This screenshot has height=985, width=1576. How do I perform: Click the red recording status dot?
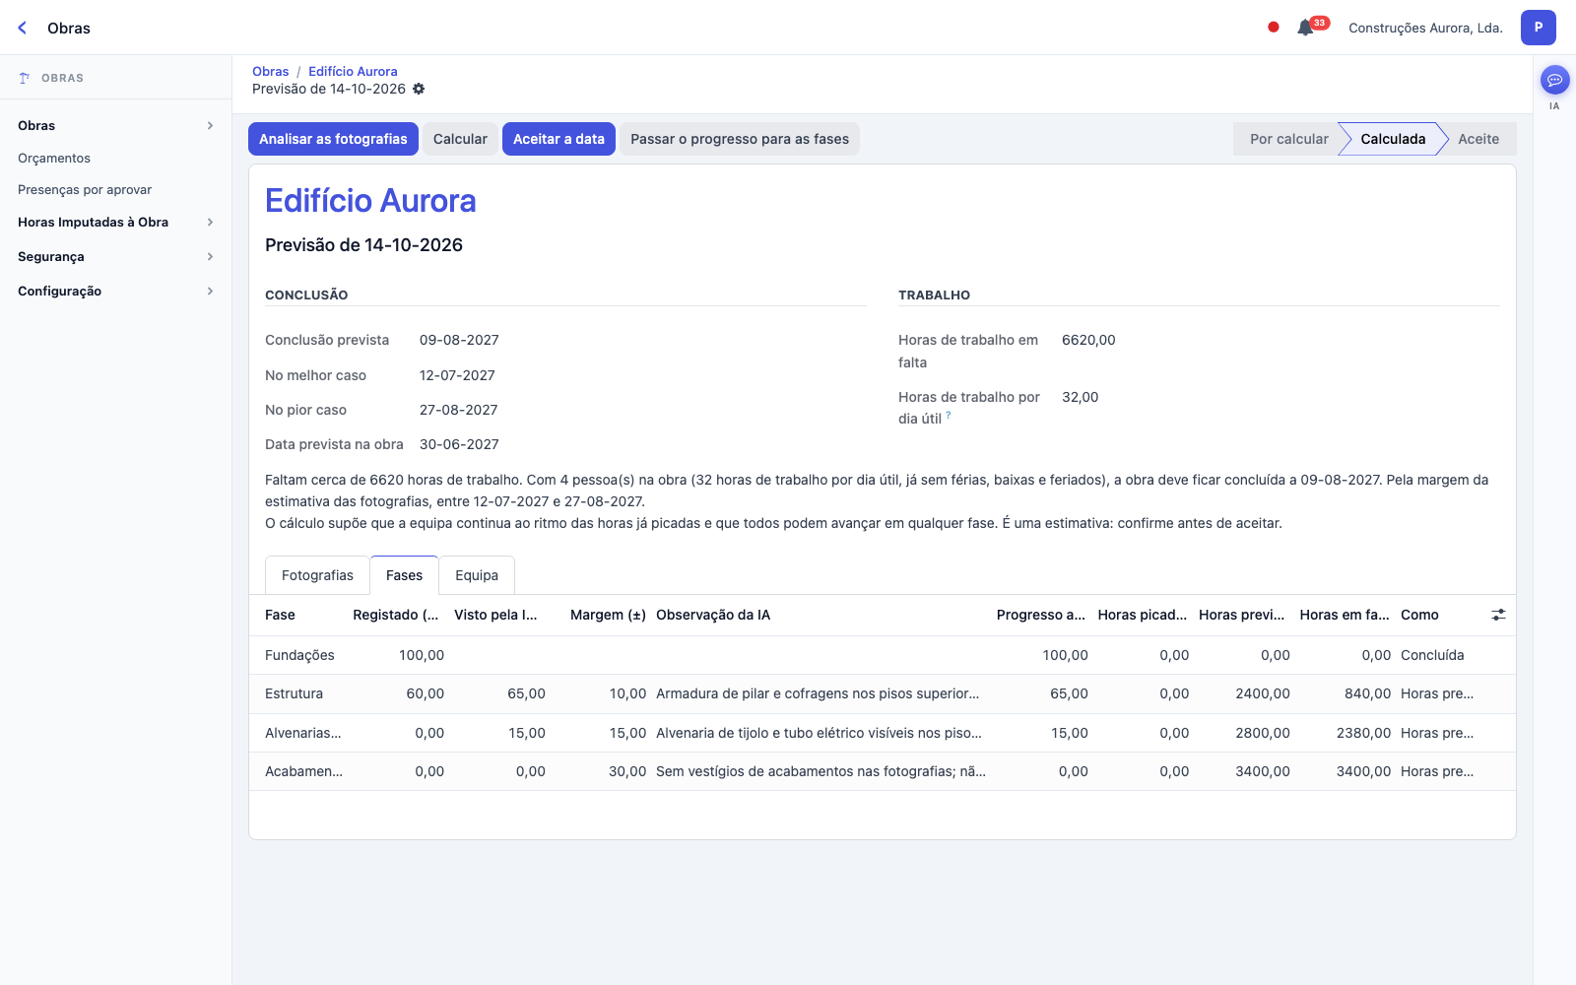(x=1274, y=28)
